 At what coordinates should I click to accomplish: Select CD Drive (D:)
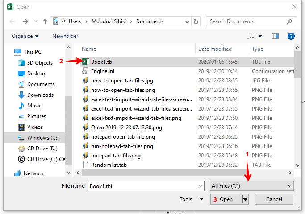click(38, 148)
